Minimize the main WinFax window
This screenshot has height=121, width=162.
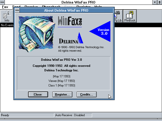point(155,2)
